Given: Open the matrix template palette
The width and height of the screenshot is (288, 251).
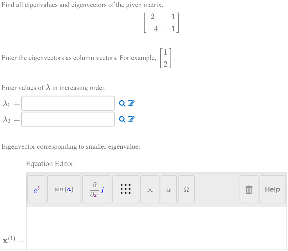Looking at the screenshot, I should (x=126, y=189).
